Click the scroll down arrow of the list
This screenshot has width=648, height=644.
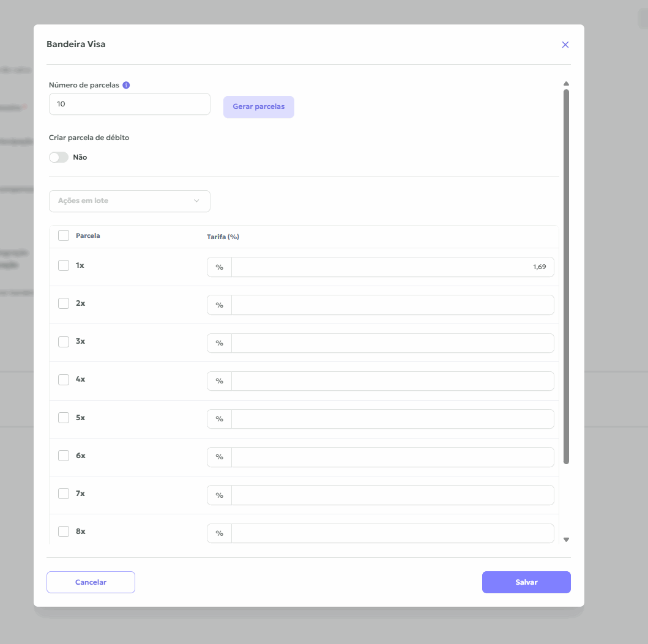pyautogui.click(x=566, y=539)
